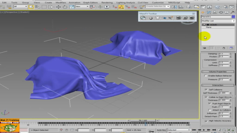Activate Select and Rotate tool
This screenshot has height=133, width=237.
tap(65, 7)
